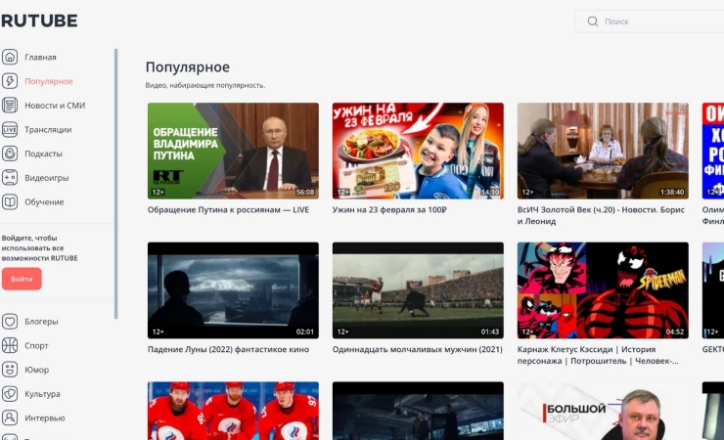This screenshot has height=440, width=724.
Task: Open hockey players video thumbnail
Action: pyautogui.click(x=233, y=411)
